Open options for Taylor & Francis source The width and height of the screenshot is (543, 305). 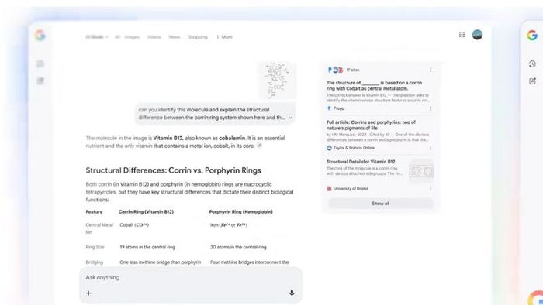pos(431,148)
